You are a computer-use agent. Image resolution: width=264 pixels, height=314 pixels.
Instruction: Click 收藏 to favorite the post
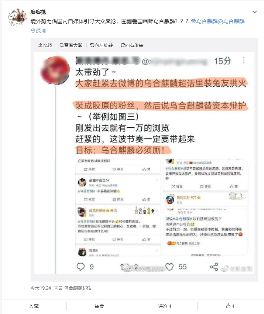[34, 306]
